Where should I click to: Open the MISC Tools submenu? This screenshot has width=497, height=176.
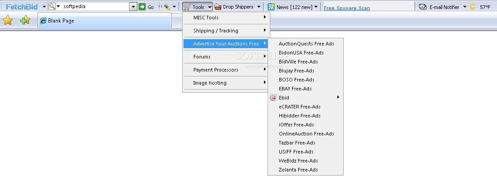coord(226,18)
